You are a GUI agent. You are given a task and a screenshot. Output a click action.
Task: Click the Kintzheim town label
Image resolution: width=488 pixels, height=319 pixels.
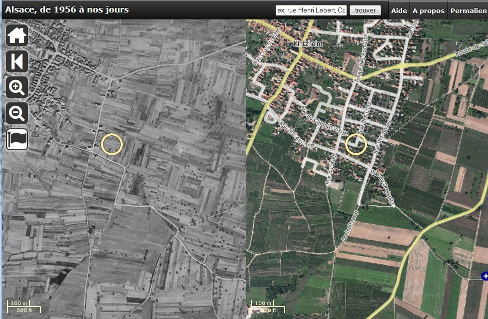[x=308, y=44]
